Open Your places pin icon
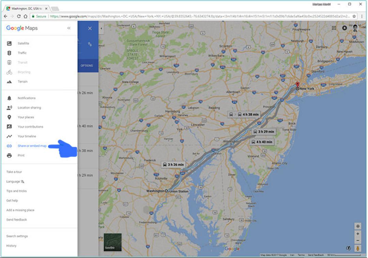The width and height of the screenshot is (368, 258). (9, 117)
